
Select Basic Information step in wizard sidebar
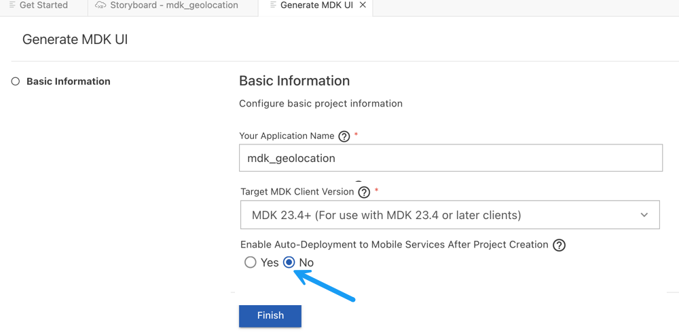tap(69, 81)
